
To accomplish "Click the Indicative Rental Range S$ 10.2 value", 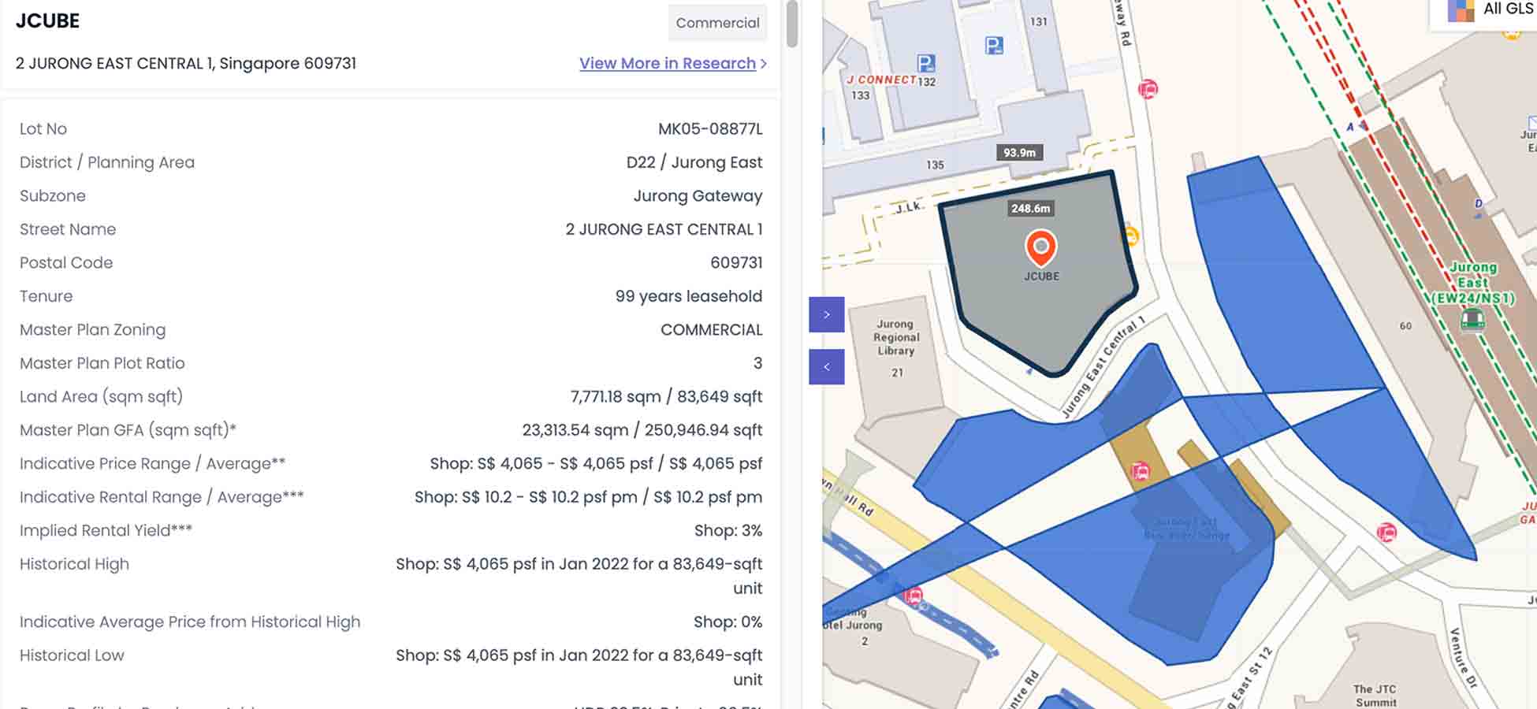I will [x=588, y=497].
